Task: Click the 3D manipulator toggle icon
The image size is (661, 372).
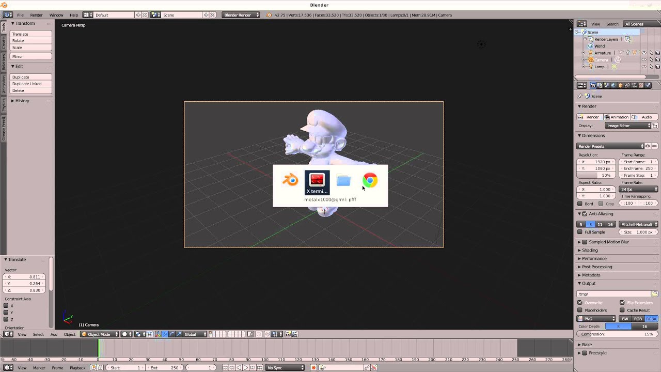Action: pos(158,334)
